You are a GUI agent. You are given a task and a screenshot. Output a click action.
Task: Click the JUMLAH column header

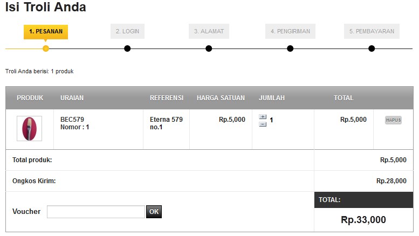[272, 98]
